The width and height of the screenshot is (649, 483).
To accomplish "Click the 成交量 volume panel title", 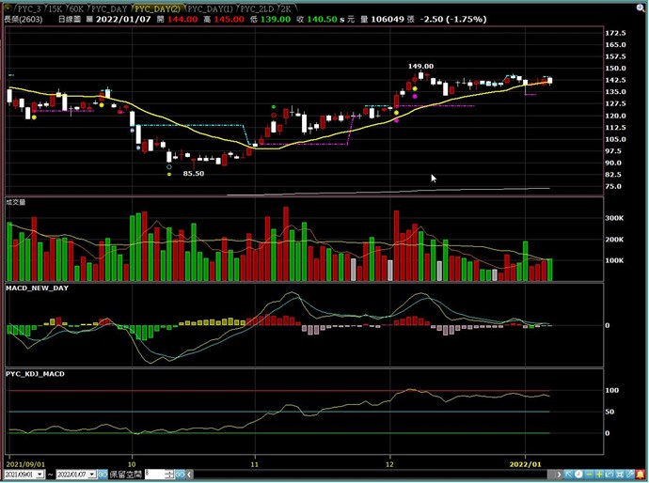I will click(x=16, y=202).
